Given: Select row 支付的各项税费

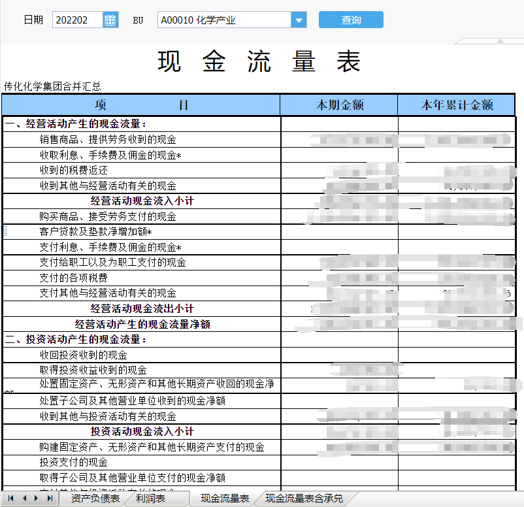Looking at the screenshot, I should click(x=259, y=278).
